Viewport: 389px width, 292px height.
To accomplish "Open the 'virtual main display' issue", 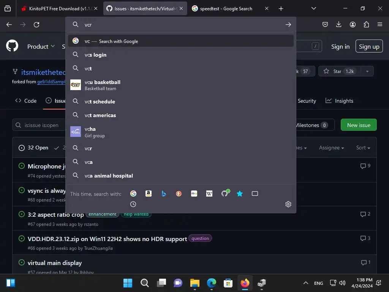I will (x=55, y=263).
